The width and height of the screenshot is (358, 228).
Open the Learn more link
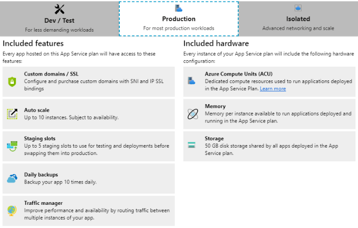click(x=273, y=89)
